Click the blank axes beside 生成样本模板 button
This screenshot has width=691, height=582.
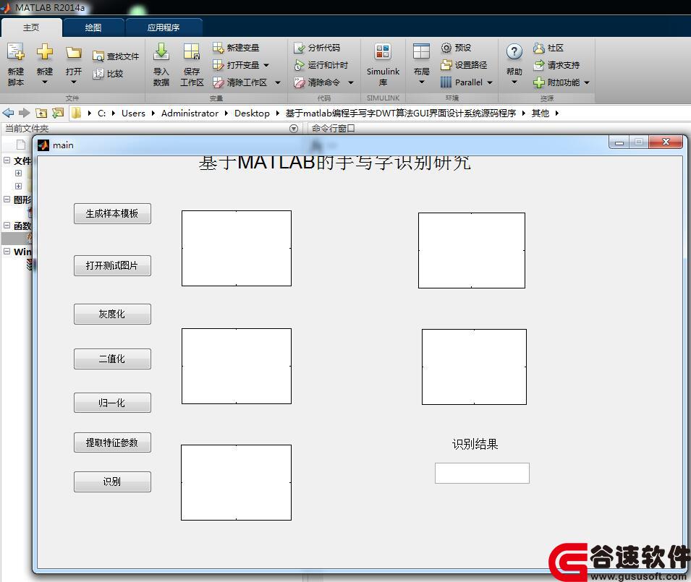(x=237, y=248)
